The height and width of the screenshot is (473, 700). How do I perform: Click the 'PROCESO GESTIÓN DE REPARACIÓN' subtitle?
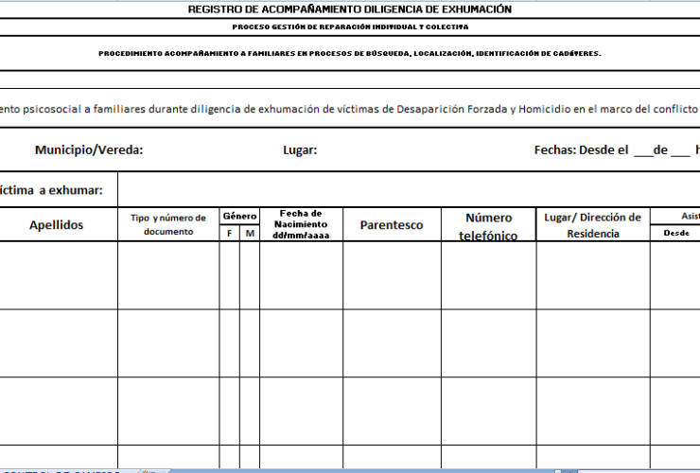coord(350,26)
